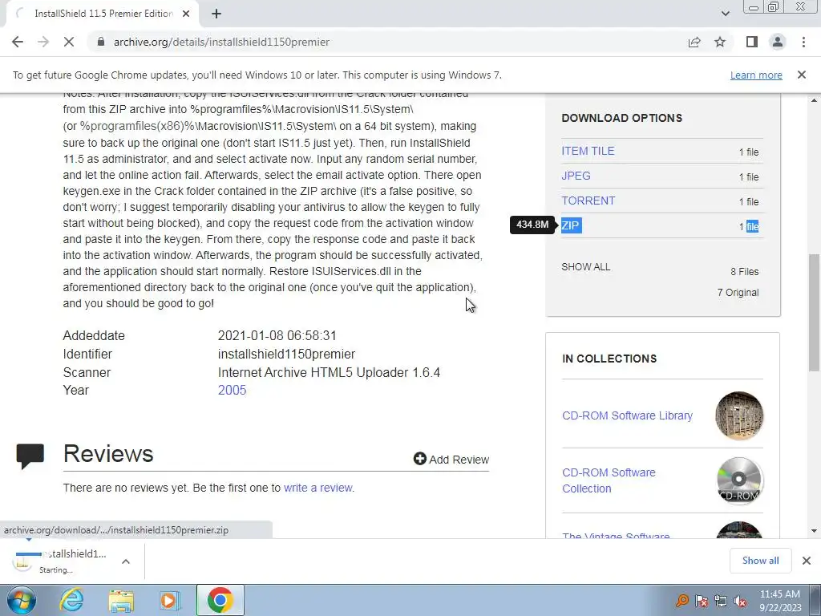This screenshot has width=821, height=616.
Task: Click the page vertical scrollbar thumb
Action: click(815, 312)
